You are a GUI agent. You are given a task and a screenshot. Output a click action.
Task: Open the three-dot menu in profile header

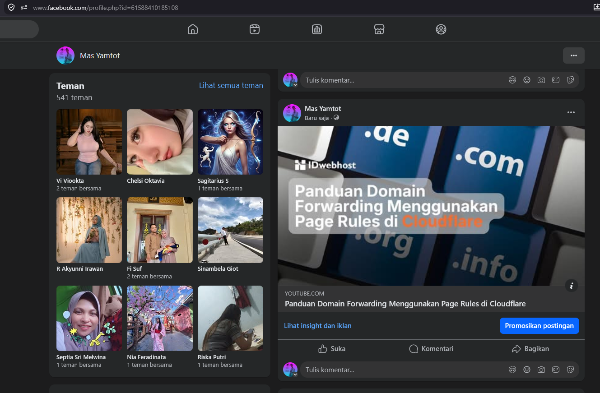574,55
